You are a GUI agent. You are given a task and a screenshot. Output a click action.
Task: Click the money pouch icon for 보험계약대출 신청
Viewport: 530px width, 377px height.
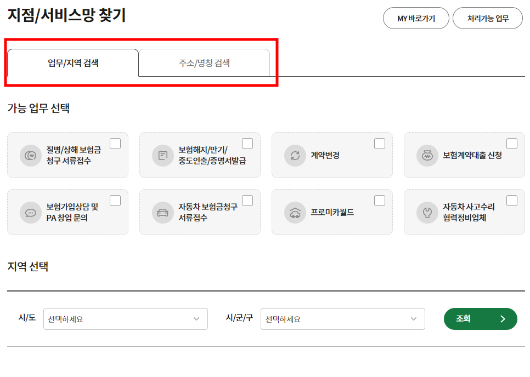pyautogui.click(x=427, y=155)
